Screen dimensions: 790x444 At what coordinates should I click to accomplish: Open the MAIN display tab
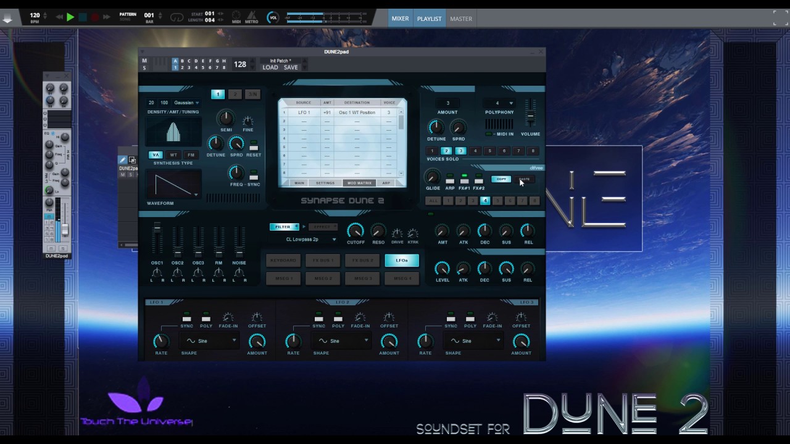coord(299,183)
